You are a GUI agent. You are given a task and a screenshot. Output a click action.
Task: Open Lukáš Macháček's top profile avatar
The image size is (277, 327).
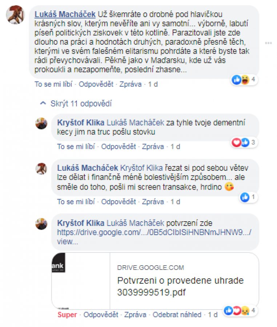[x=16, y=15]
